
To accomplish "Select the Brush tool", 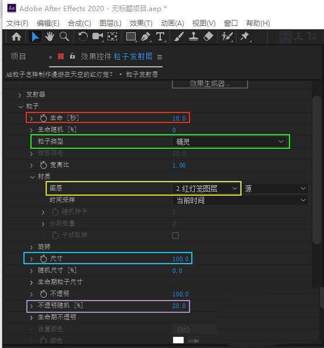I will point(178,37).
